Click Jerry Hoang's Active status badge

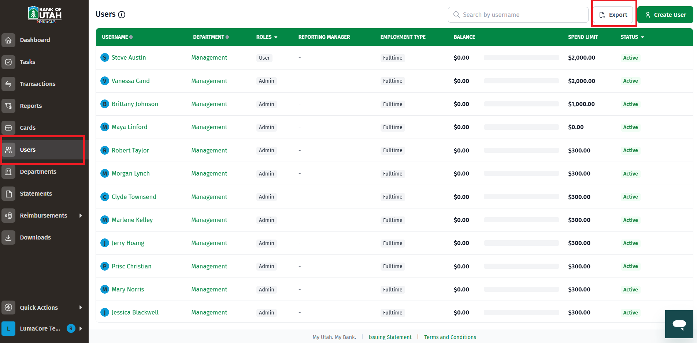(x=630, y=243)
